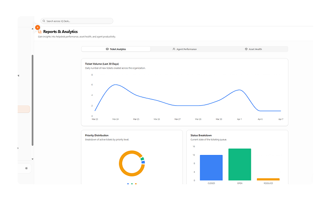Switch to the Ticket Analytics tab
328x201 pixels.
[x=116, y=49]
